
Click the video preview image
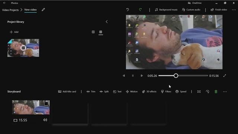[174, 42]
